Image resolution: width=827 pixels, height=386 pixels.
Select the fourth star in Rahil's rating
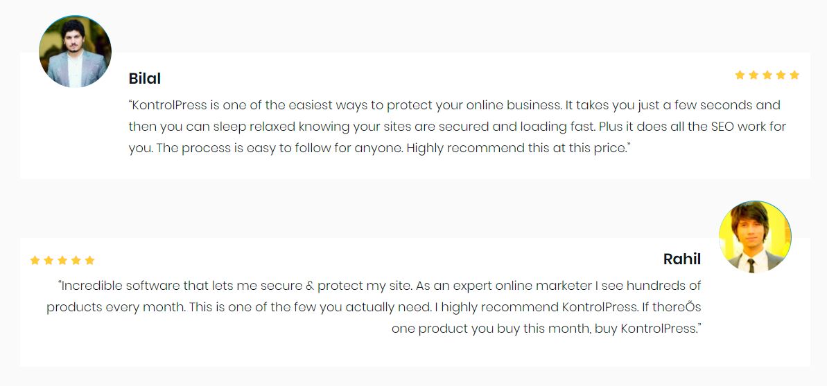click(76, 260)
